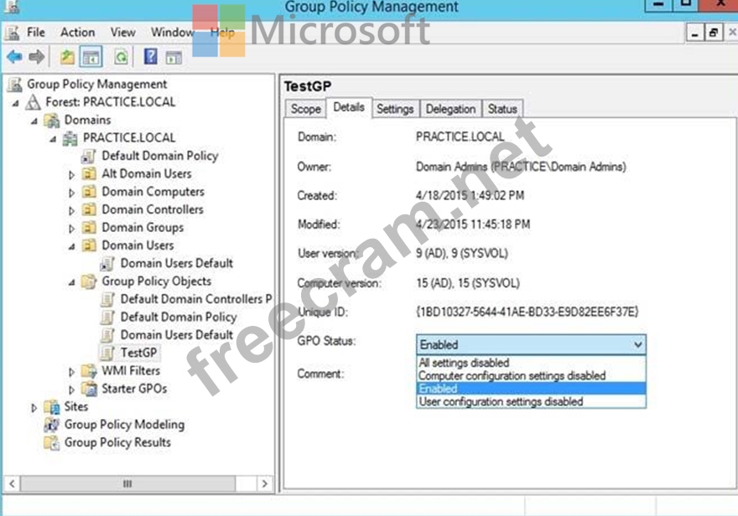The image size is (738, 516).
Task: Open the GPO Status dropdown arrow
Action: tap(637, 344)
